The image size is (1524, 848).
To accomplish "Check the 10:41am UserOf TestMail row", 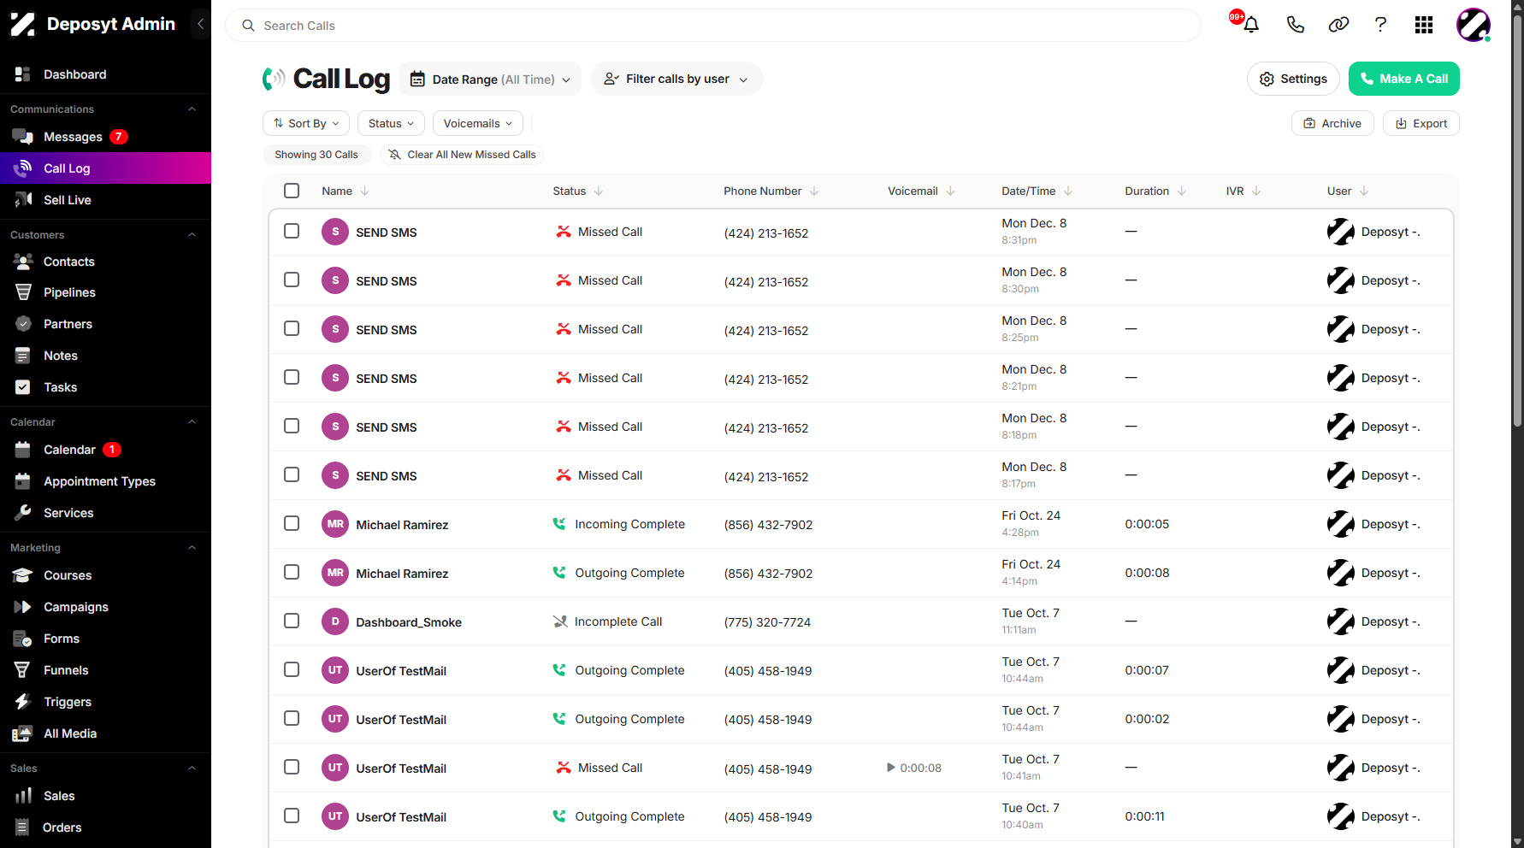I will coord(292,767).
